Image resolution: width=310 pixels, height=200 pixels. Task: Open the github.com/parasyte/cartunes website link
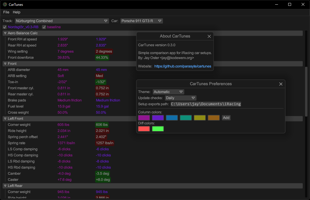(x=183, y=66)
